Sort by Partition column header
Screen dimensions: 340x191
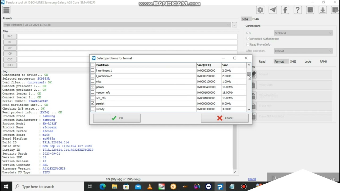146,65
